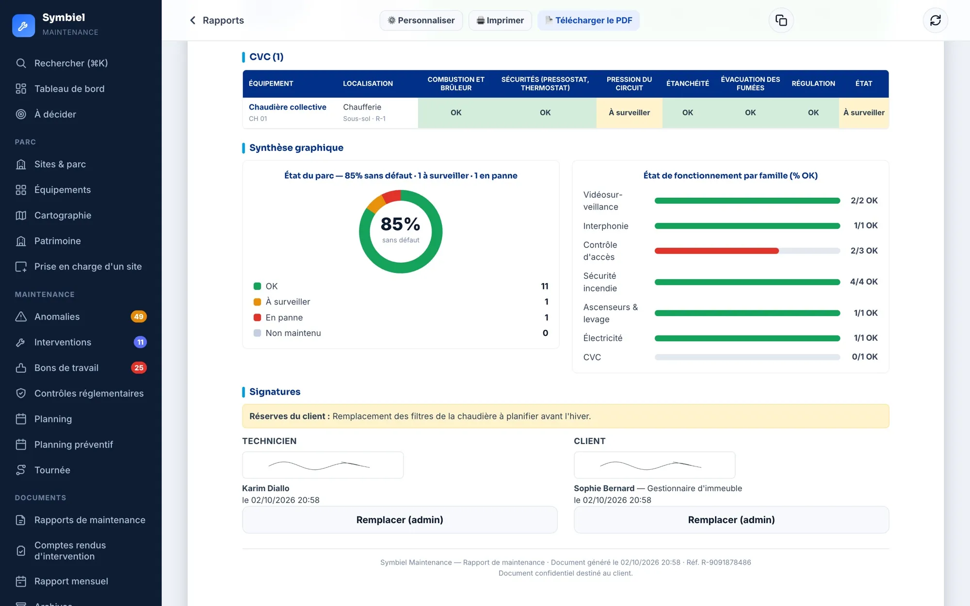Click the search magnifier icon in sidebar
The image size is (970, 606).
point(21,64)
